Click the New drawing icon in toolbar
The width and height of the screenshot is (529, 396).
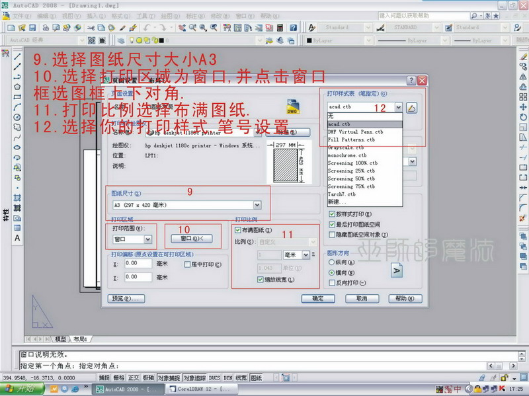11,28
